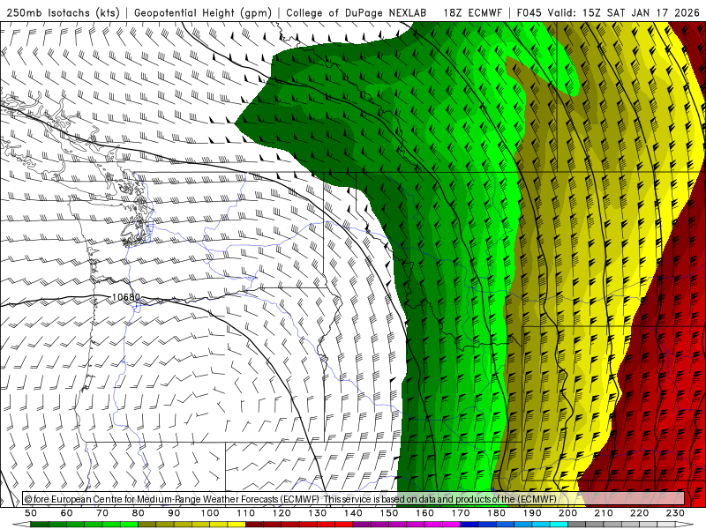Click the darkest green swatch under the 50 label
706x529 pixels.
click(40, 525)
